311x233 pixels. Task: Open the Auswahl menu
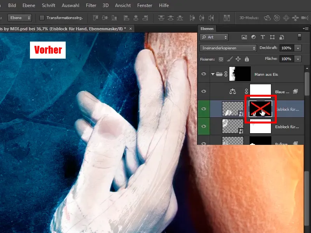(x=70, y=5)
